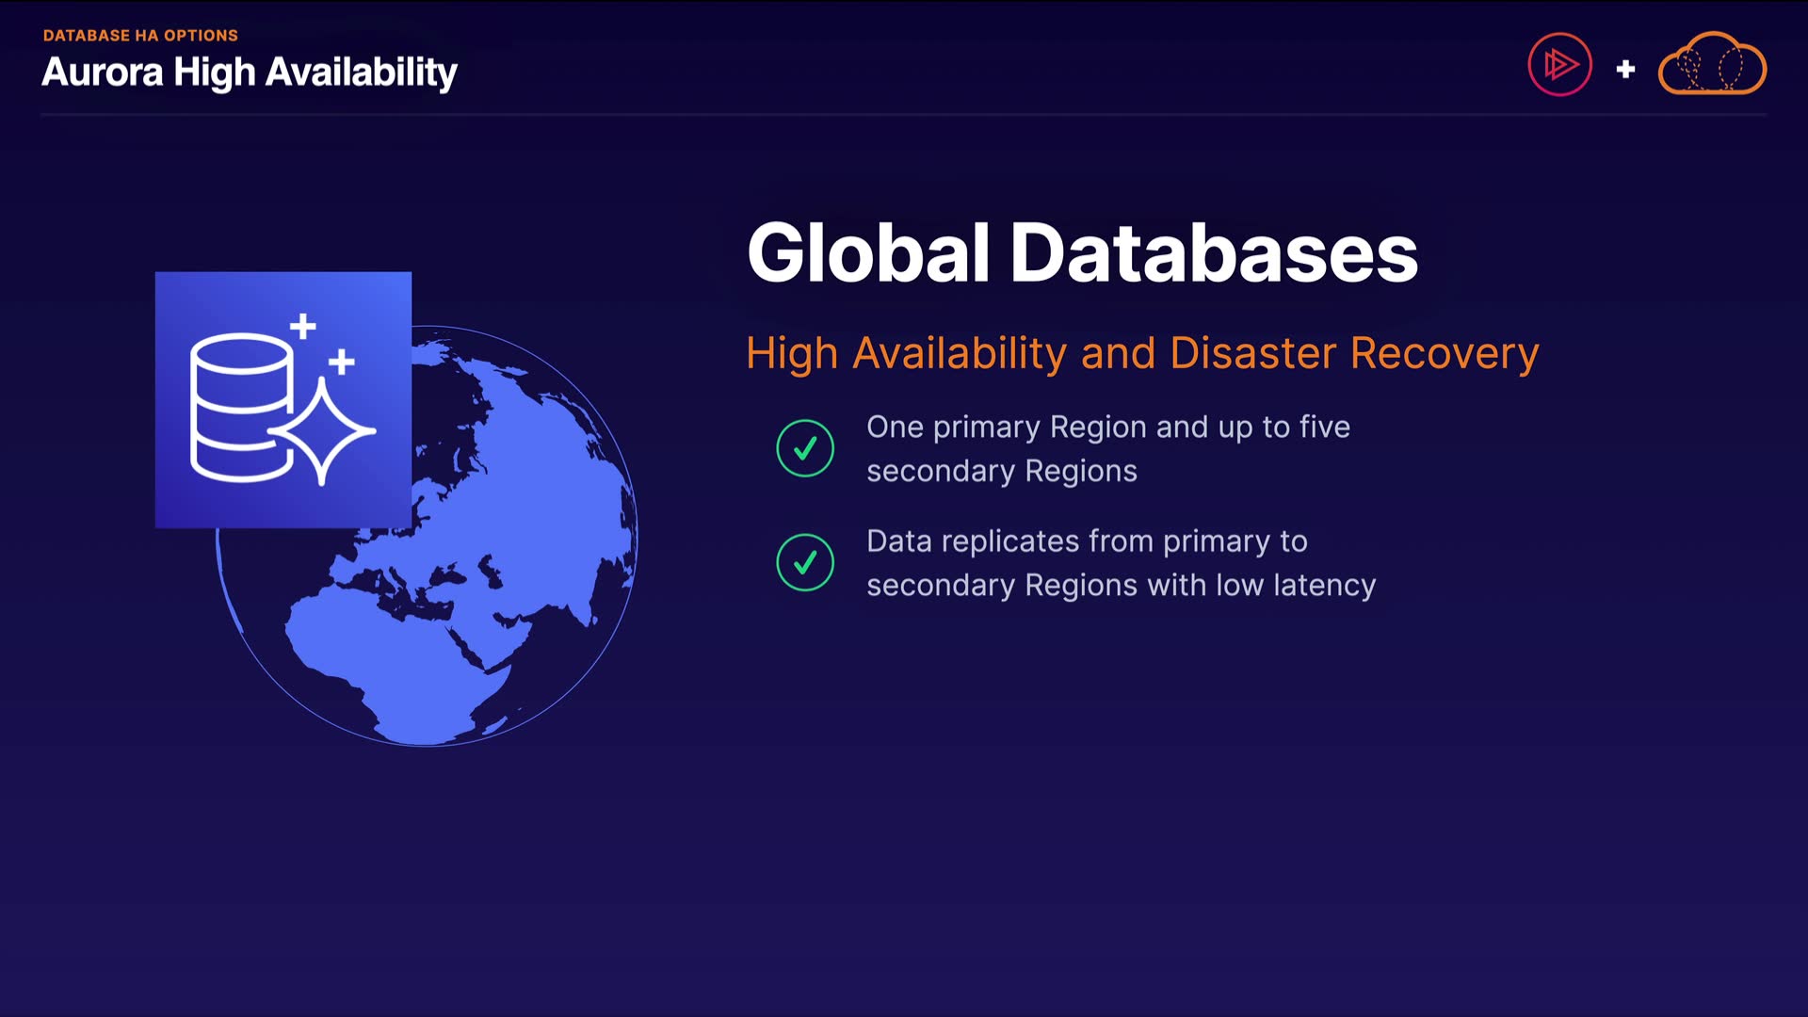This screenshot has height=1017, width=1808.
Task: Click the 'DATABASE HA OPTIONS' label
Action: pos(140,36)
